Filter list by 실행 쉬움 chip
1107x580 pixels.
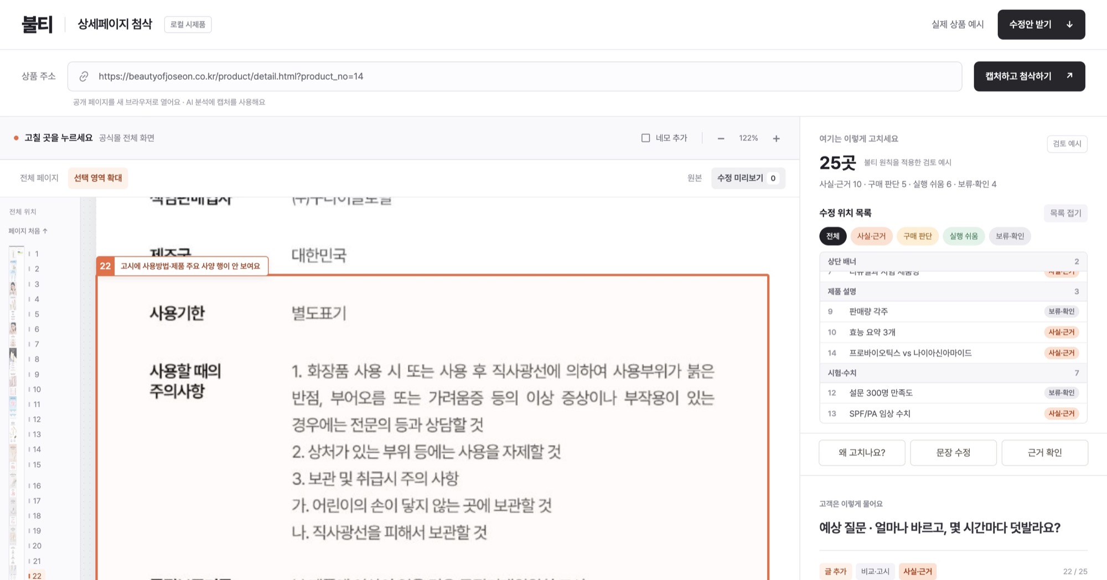coord(964,236)
